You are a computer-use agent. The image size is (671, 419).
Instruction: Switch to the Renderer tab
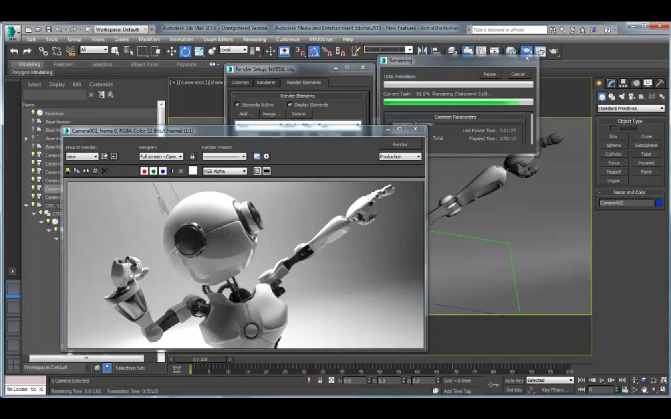coord(266,82)
